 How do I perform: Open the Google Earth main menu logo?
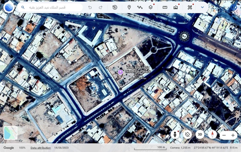pos(9,7)
